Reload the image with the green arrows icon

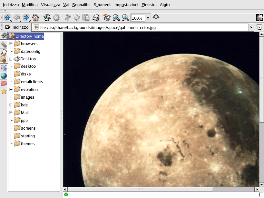47,17
